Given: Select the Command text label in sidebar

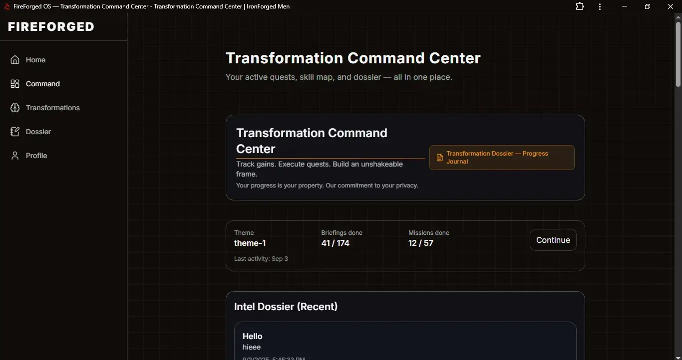Looking at the screenshot, I should coord(43,84).
